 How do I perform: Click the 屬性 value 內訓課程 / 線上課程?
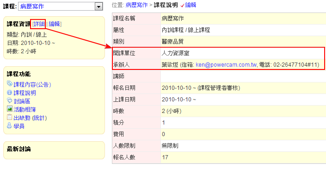pyautogui.click(x=186, y=30)
